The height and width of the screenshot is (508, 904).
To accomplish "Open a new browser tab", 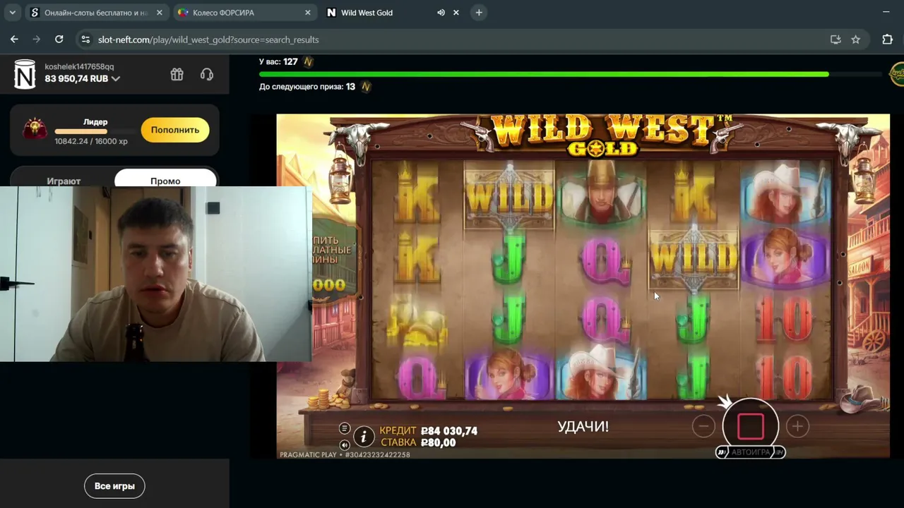I will (x=479, y=13).
